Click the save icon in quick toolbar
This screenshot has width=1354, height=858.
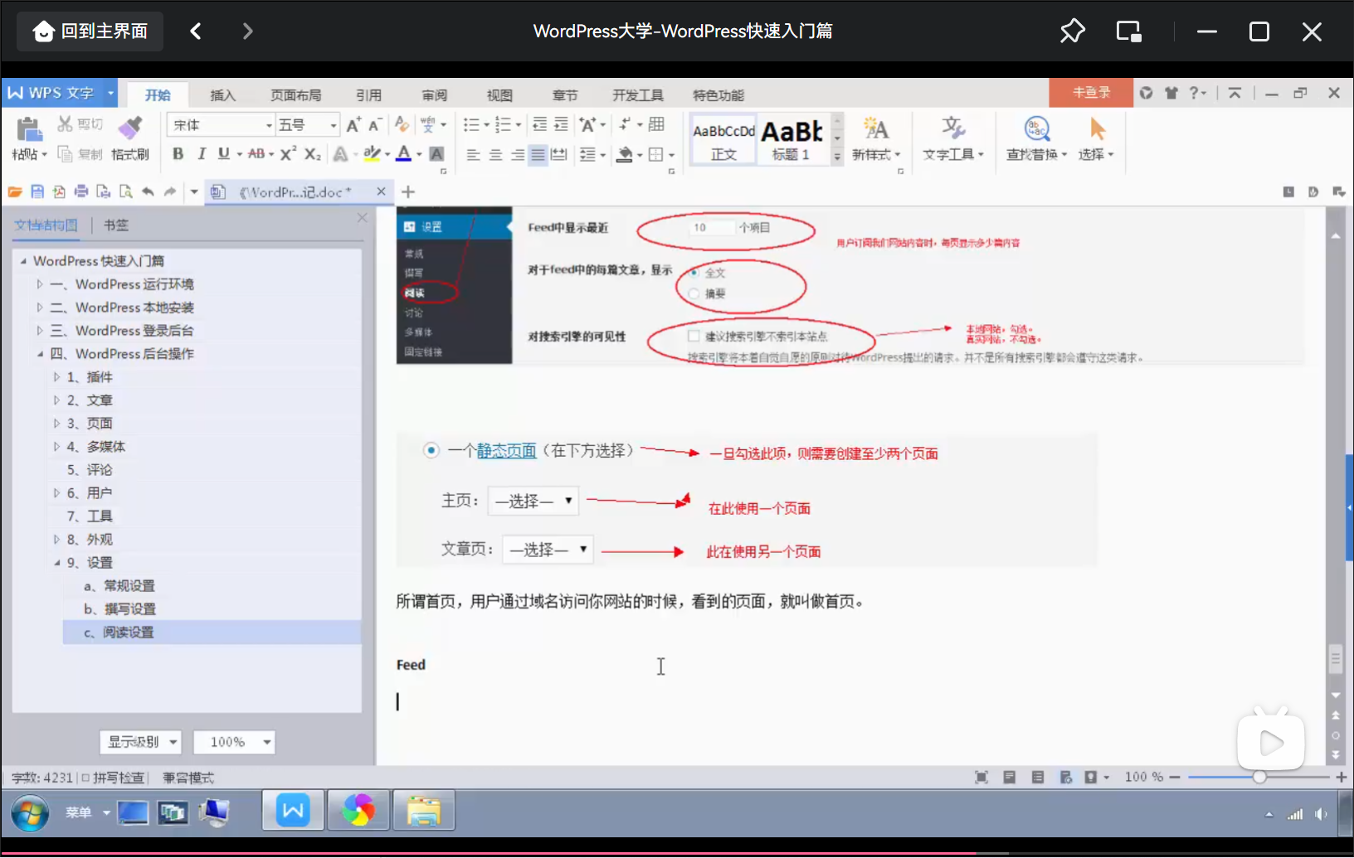(37, 191)
